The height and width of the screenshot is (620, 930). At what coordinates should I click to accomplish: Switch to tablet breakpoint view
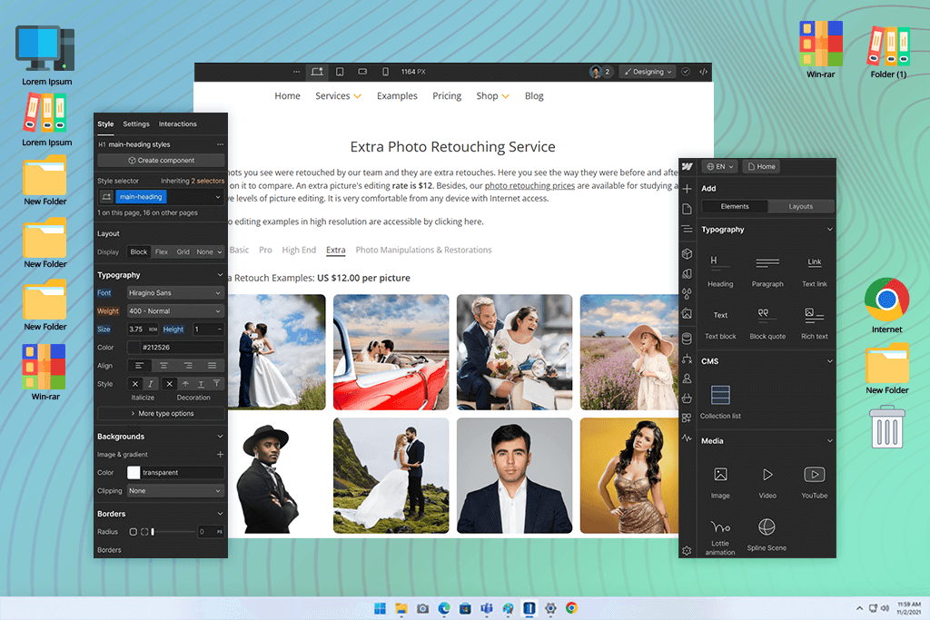pyautogui.click(x=340, y=72)
